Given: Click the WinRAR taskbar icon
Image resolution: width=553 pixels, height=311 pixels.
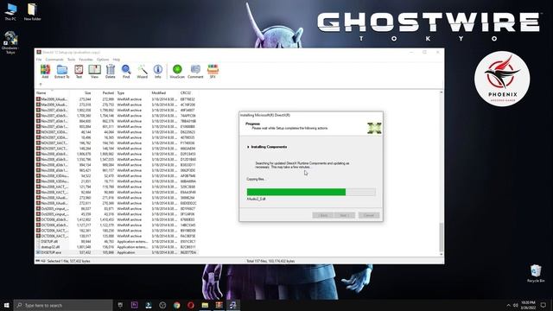Looking at the screenshot, I should coord(219,305).
